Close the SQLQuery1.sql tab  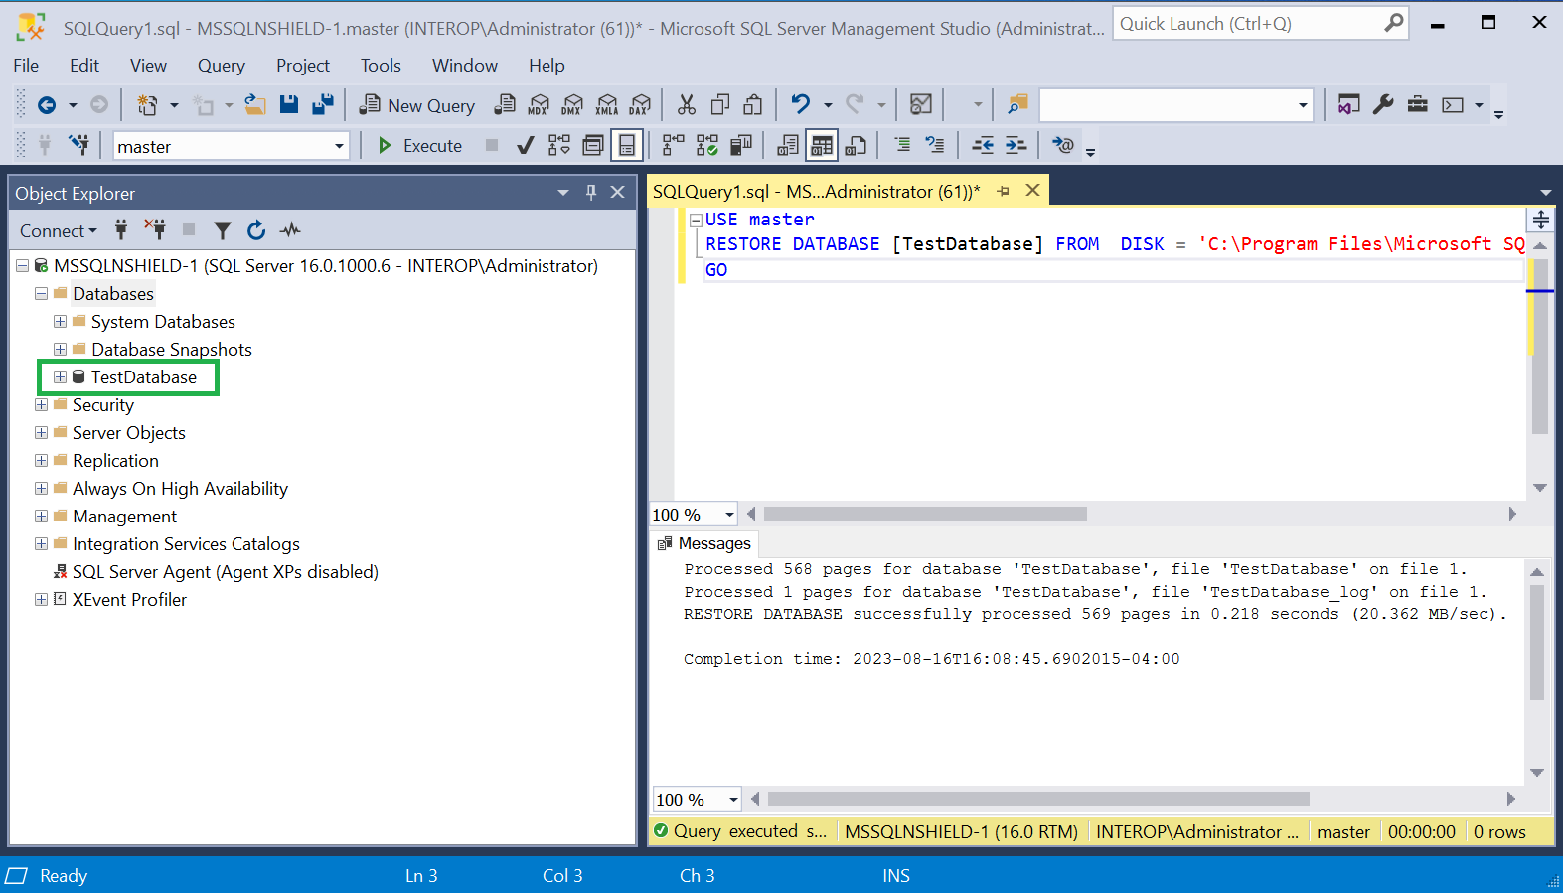pyautogui.click(x=1033, y=190)
